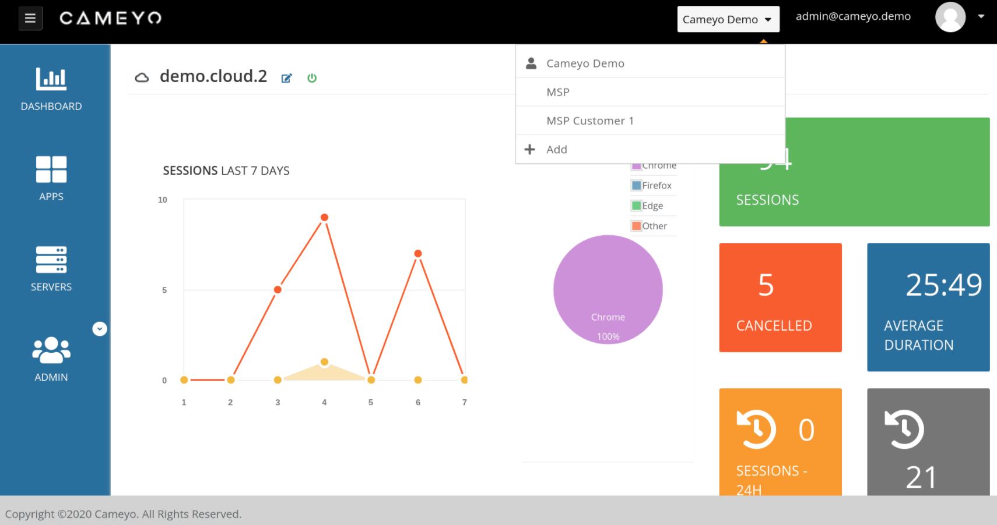Screen dimensions: 997x525
Task: Go to the Apps section icon
Action: coord(51,169)
